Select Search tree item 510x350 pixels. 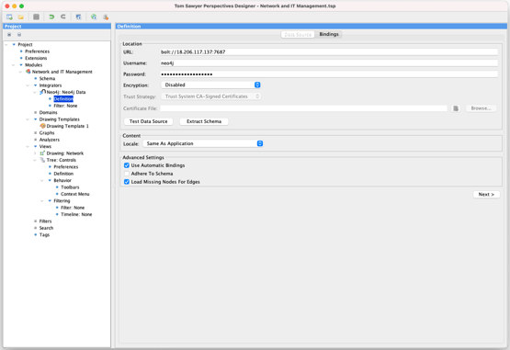[46, 228]
